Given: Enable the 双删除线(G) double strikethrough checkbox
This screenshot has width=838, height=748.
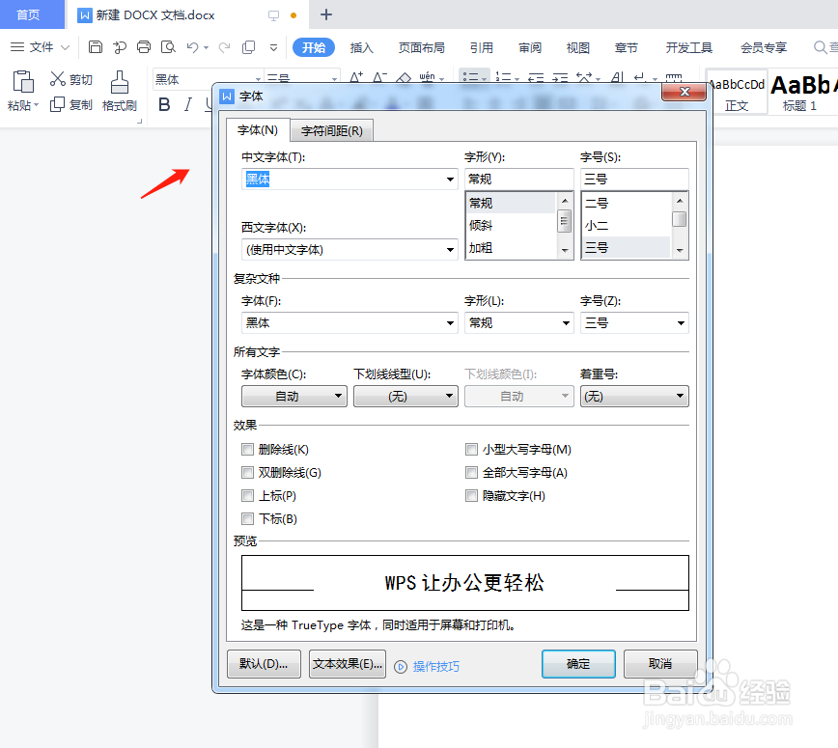Looking at the screenshot, I should pyautogui.click(x=247, y=472).
